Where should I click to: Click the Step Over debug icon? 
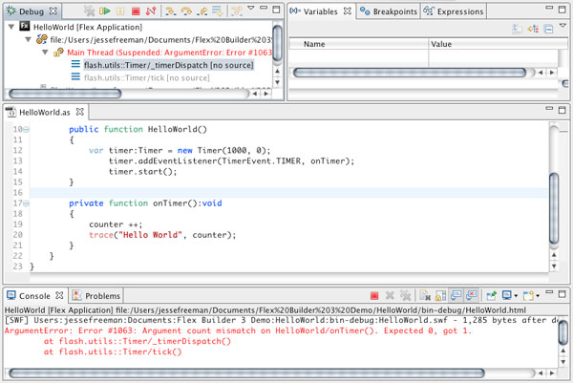[x=186, y=11]
